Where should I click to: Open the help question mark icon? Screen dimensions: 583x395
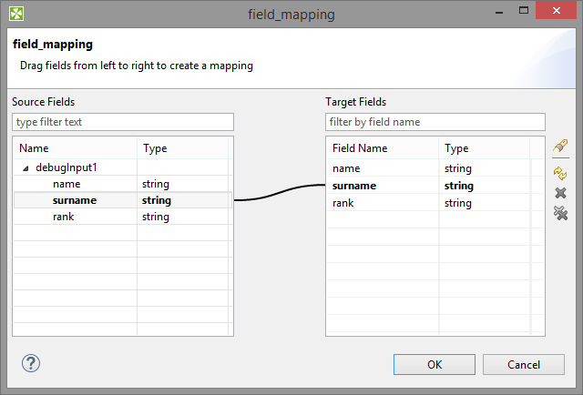point(31,363)
